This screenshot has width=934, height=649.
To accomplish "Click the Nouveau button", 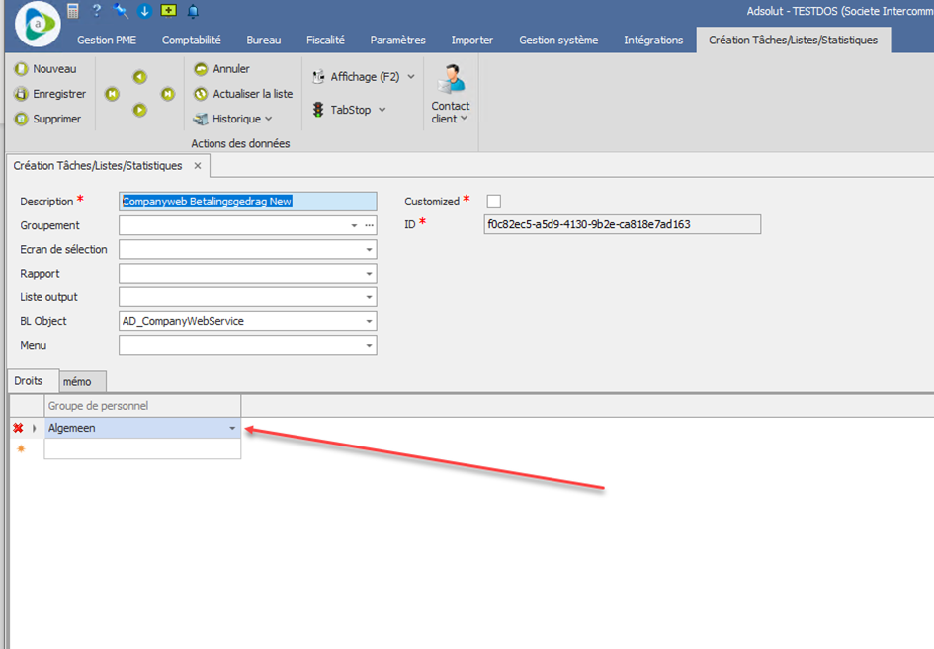I will (x=45, y=69).
